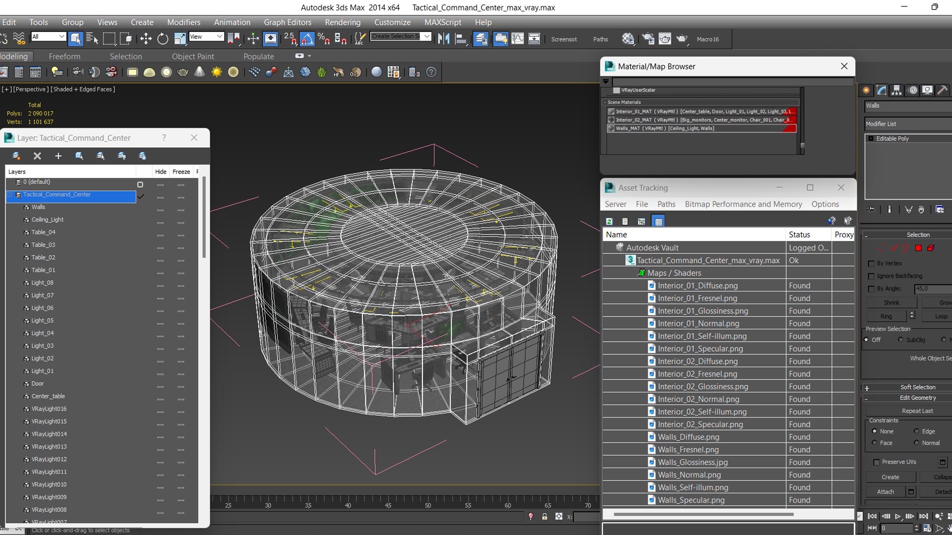
Task: Check Ignore Backfacing option
Action: tap(871, 276)
